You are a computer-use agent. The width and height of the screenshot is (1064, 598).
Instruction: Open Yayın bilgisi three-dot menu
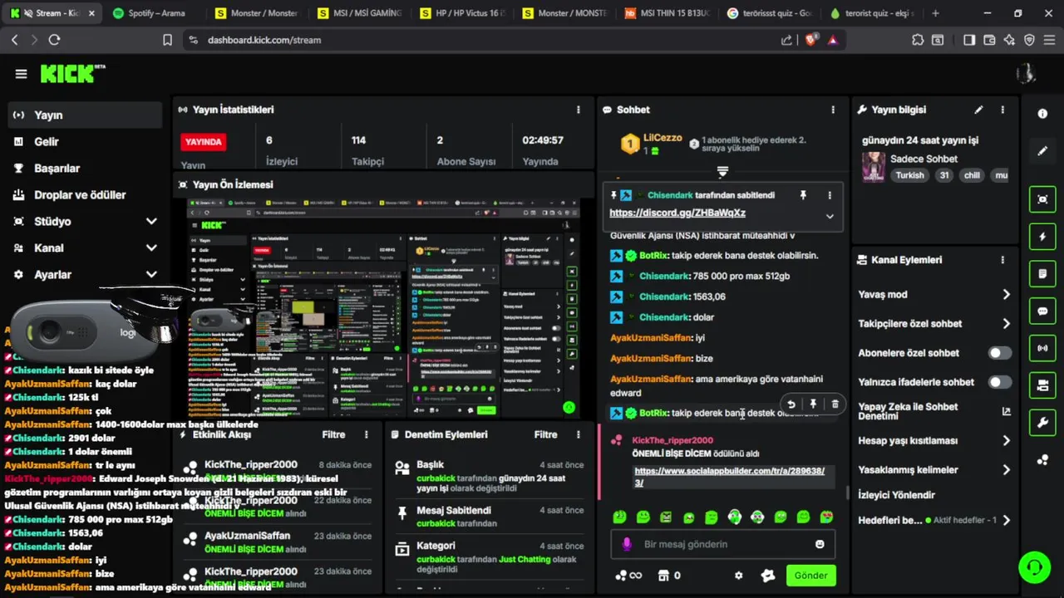click(x=1002, y=110)
